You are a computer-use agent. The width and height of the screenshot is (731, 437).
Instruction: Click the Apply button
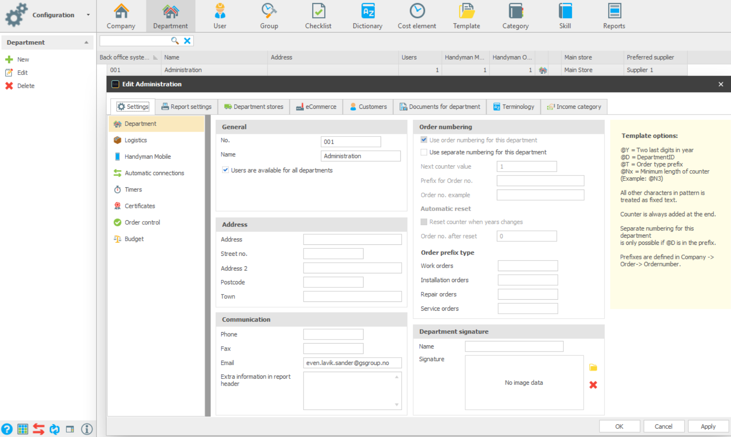[x=708, y=426]
